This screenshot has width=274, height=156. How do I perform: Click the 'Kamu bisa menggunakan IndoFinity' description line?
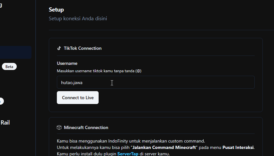pyautogui.click(x=131, y=141)
